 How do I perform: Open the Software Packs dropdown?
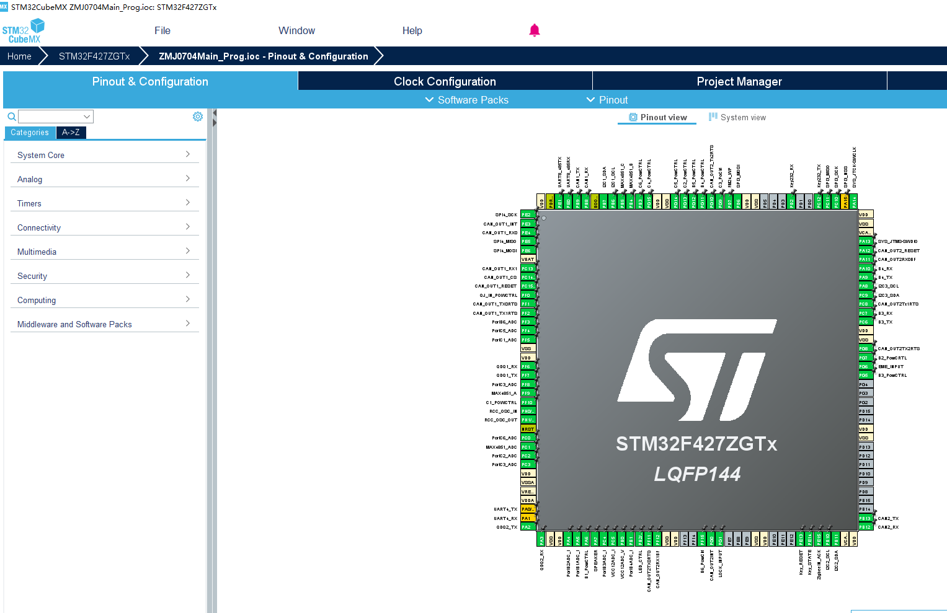[x=466, y=100]
